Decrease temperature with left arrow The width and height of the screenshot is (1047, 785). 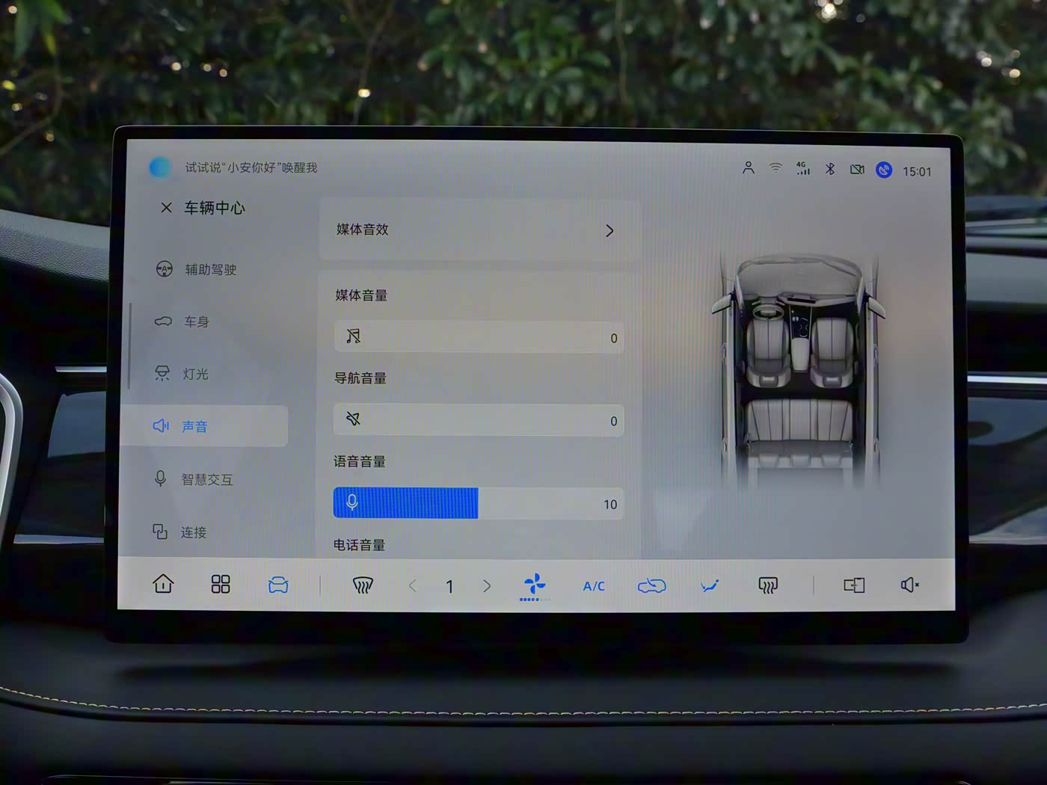coord(413,586)
